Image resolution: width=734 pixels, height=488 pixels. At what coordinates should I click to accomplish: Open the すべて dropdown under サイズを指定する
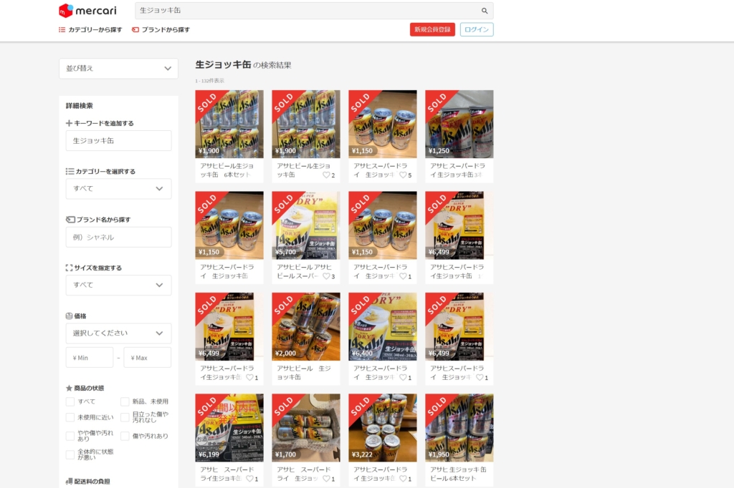coord(118,285)
